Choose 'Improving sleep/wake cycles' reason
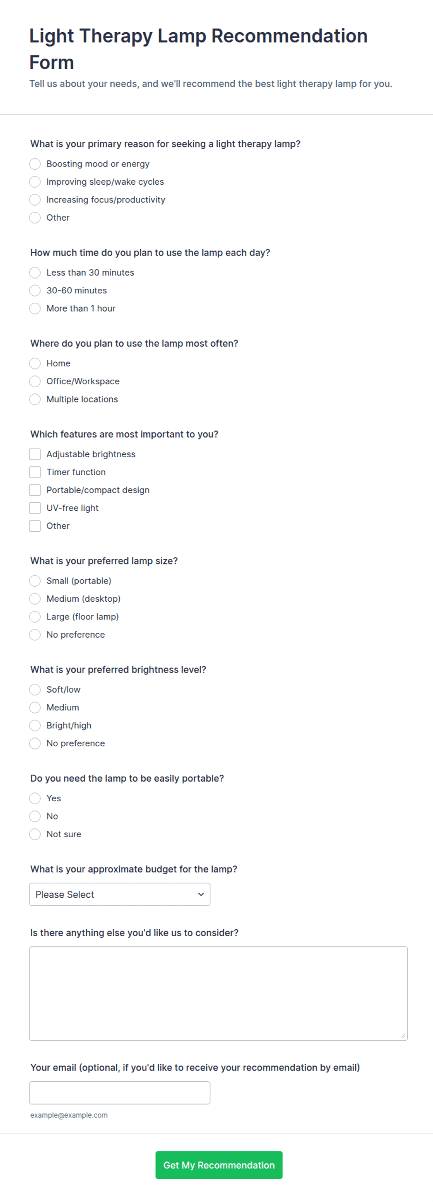Viewport: 433px width, 1202px height. pos(35,181)
